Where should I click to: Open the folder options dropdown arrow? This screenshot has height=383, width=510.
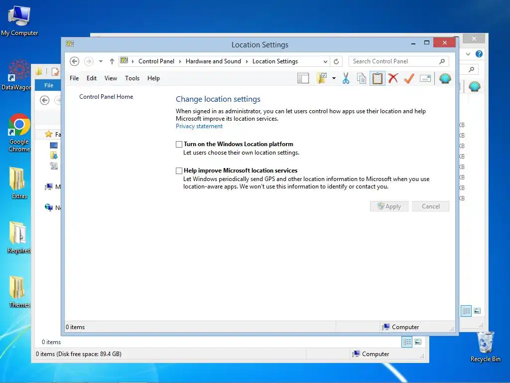(x=334, y=78)
